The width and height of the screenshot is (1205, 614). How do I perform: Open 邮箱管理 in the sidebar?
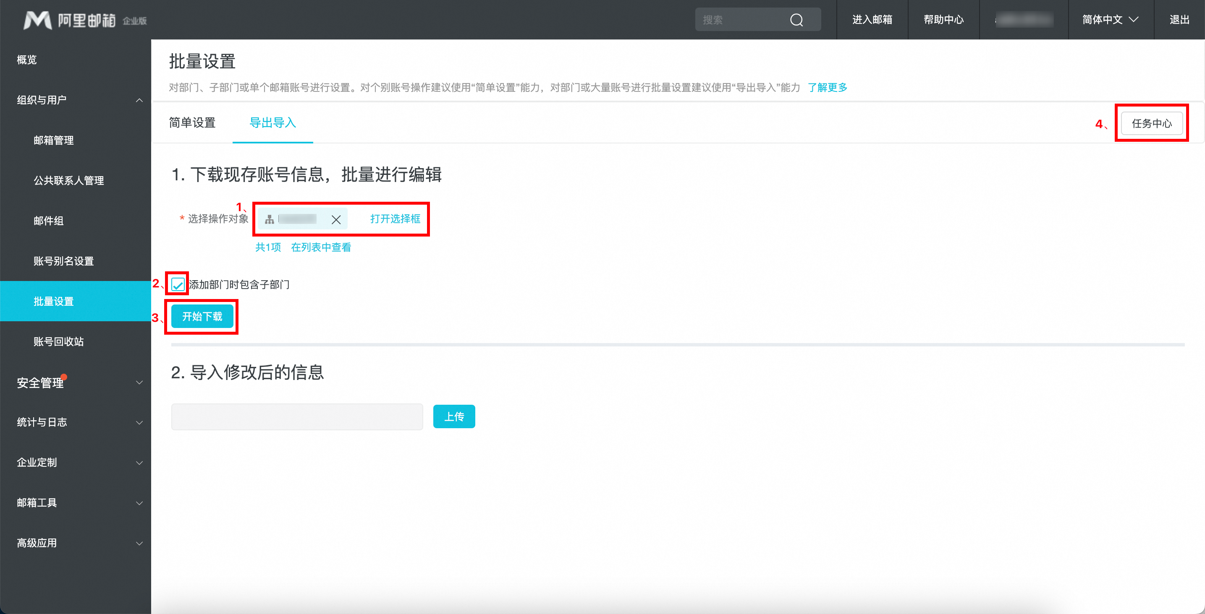[54, 140]
